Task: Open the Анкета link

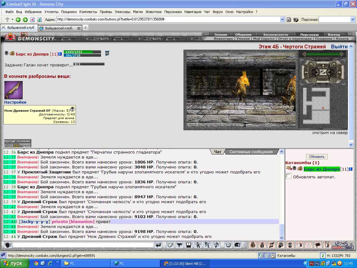Action: tap(342, 39)
